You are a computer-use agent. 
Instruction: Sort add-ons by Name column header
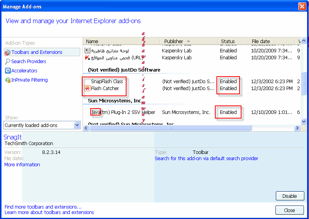click(x=121, y=41)
